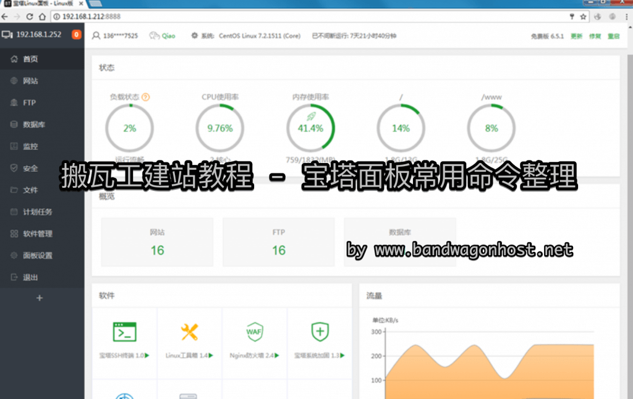Click the shield icon beside 安全

14,168
